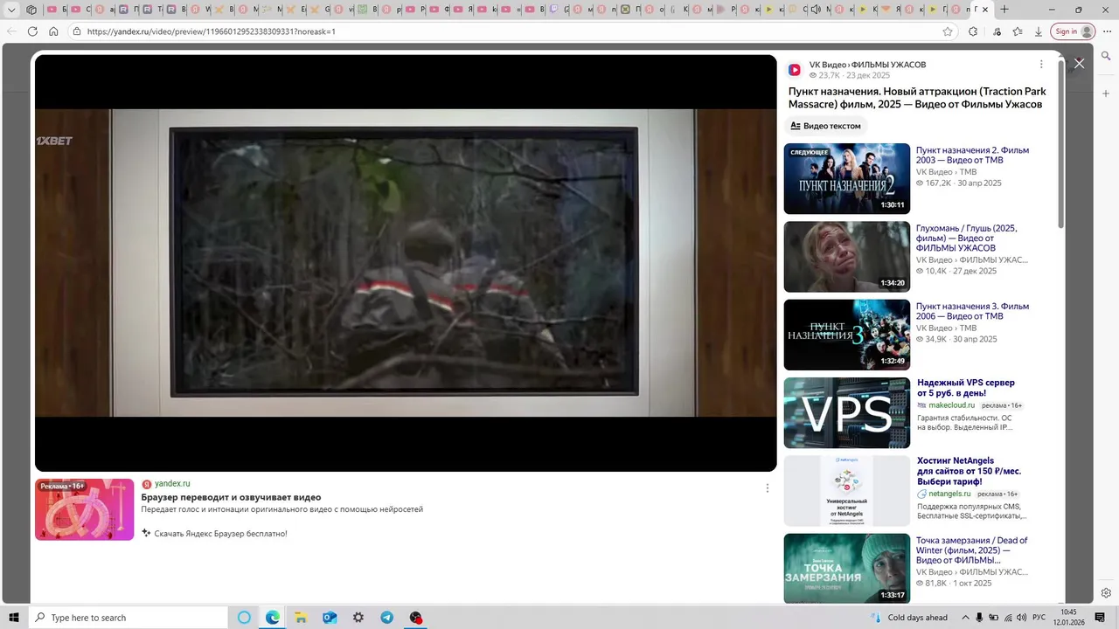Open Microsoft Edge from the taskbar
Image resolution: width=1119 pixels, height=629 pixels.
click(273, 618)
